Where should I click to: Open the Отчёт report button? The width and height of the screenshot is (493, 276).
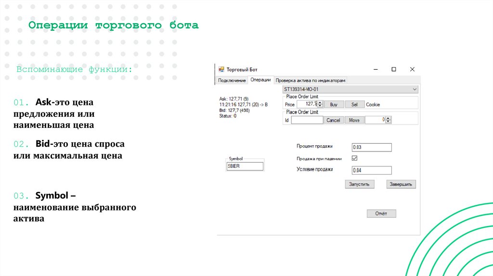coord(381,213)
